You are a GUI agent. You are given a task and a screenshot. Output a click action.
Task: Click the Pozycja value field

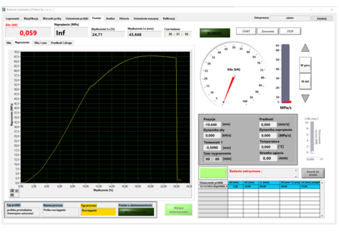[212, 124]
